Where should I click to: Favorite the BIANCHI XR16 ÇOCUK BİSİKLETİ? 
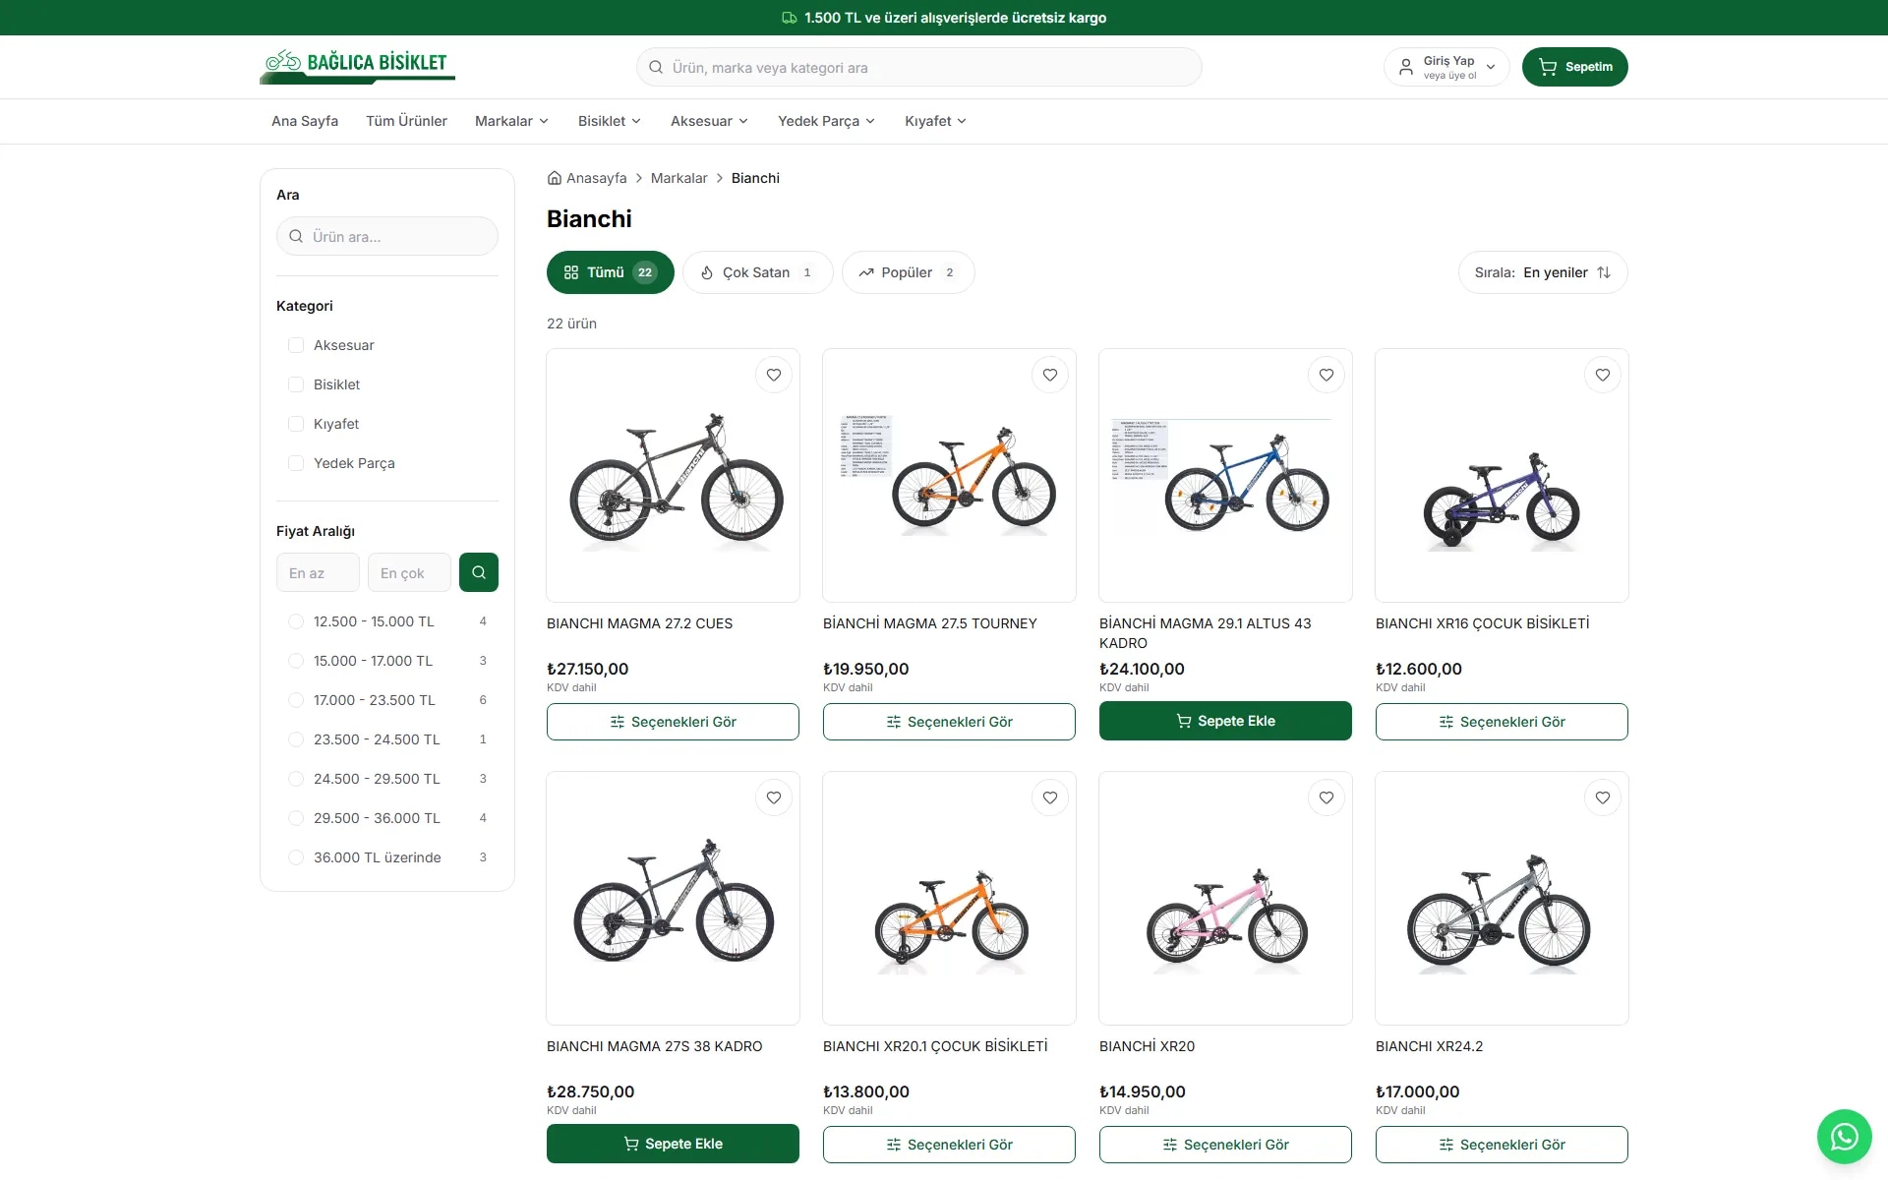coord(1603,375)
